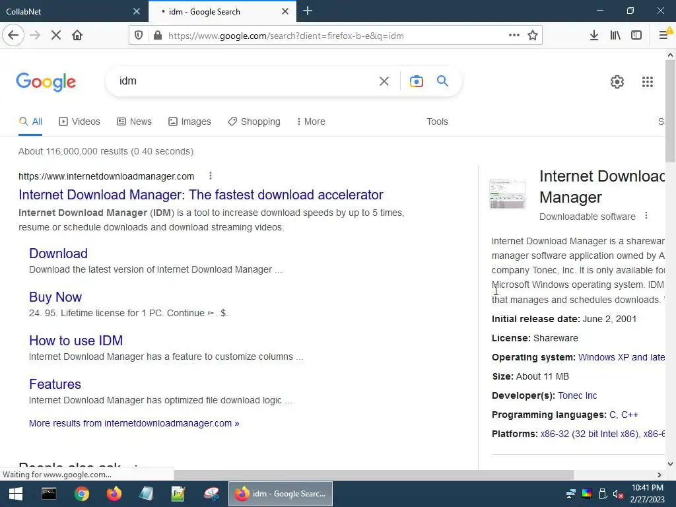Image resolution: width=676 pixels, height=507 pixels.
Task: Open more options next to Downloadable software
Action: 646,216
